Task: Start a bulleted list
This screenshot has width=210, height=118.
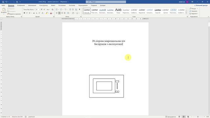Action: click(57, 10)
